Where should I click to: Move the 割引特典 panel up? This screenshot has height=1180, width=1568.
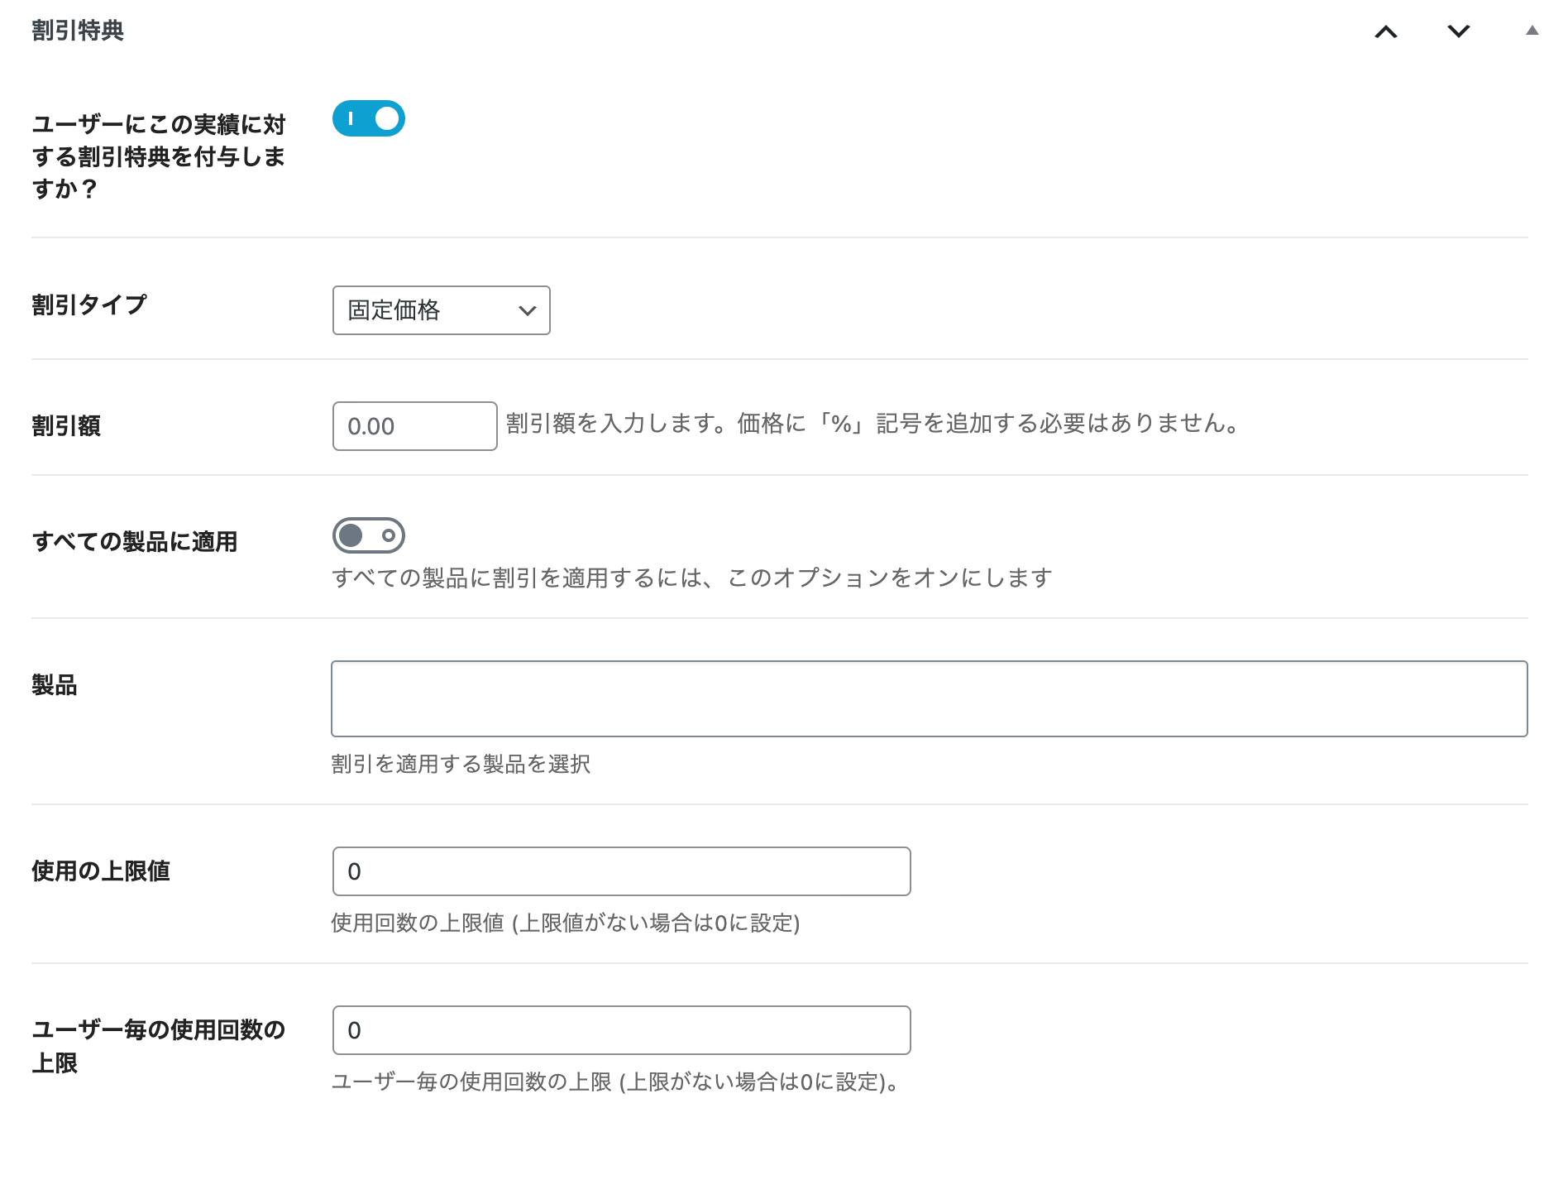1386,31
